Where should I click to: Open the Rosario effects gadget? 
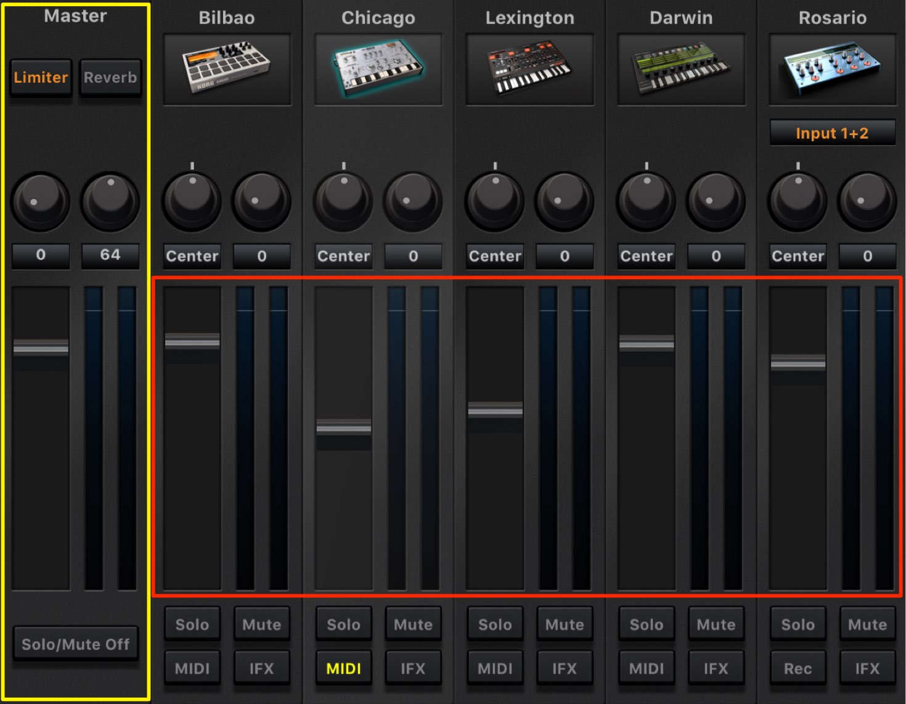pyautogui.click(x=833, y=69)
